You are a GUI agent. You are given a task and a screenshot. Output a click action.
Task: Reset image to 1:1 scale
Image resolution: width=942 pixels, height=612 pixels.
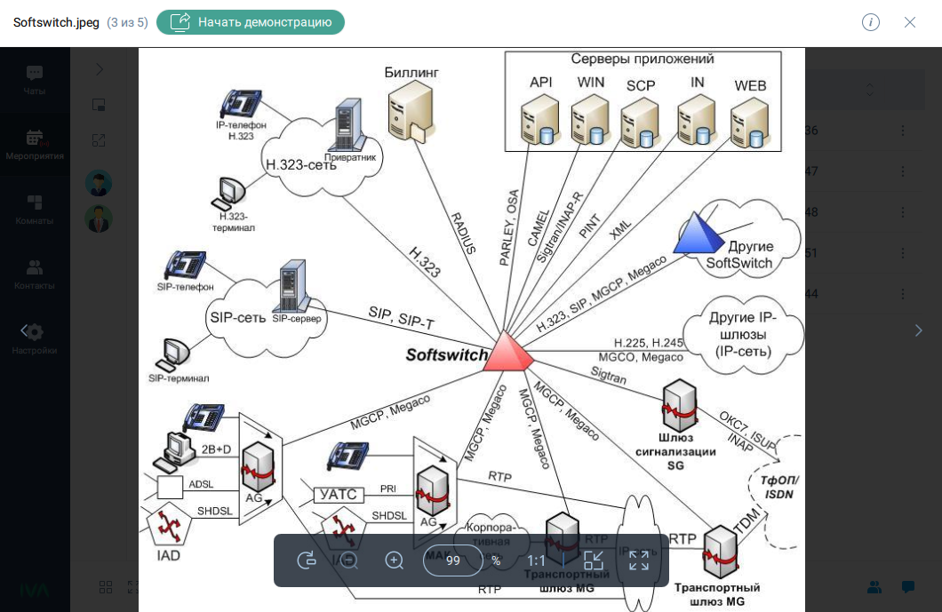(x=536, y=560)
